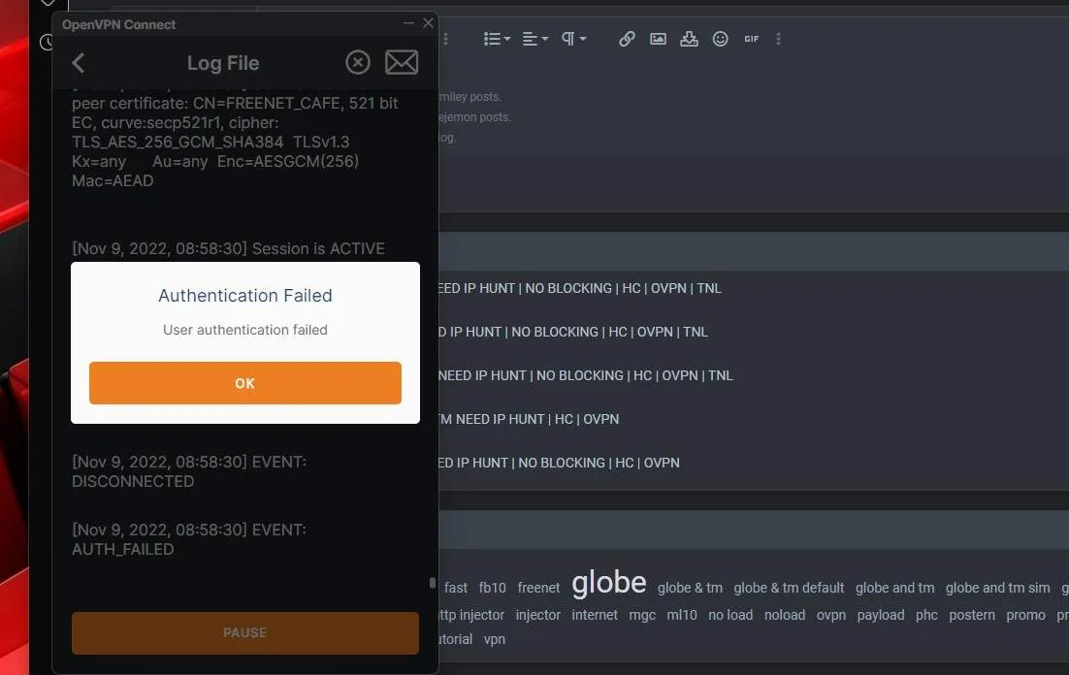Dismiss Authentication Failed dialog with OK
This screenshot has width=1069, height=675.
pyautogui.click(x=244, y=383)
